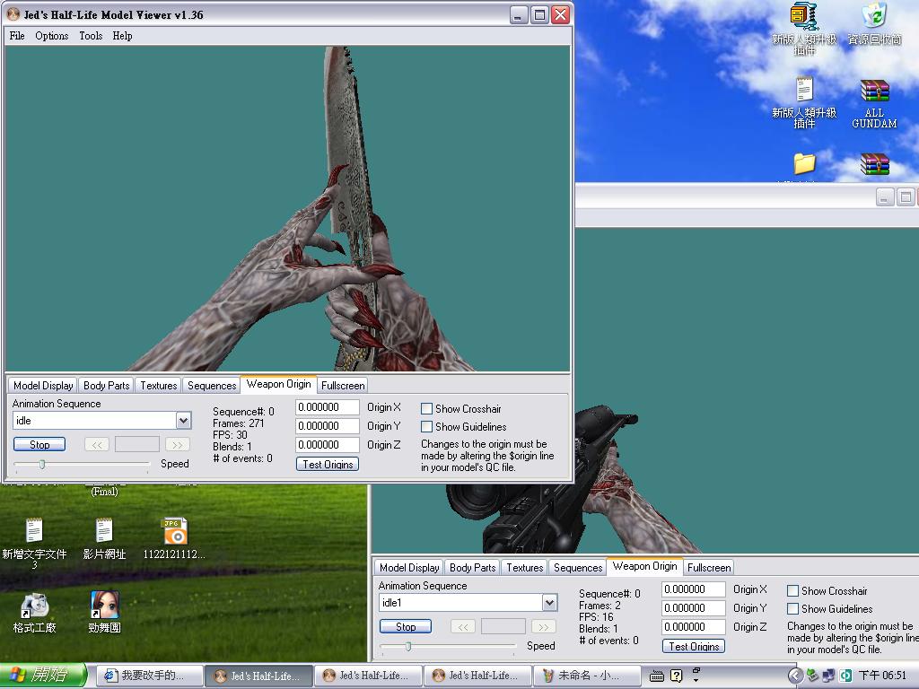Image resolution: width=919 pixels, height=689 pixels.
Task: Click next frame >> button in back window
Action: click(x=544, y=627)
